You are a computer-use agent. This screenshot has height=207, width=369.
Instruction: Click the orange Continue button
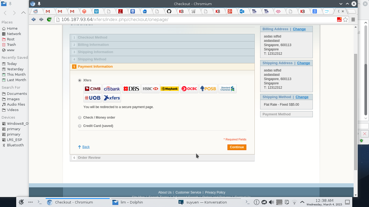(237, 147)
